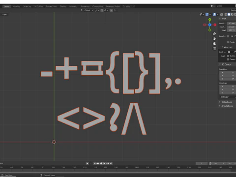Jump to the next keyframe

(x=108, y=163)
